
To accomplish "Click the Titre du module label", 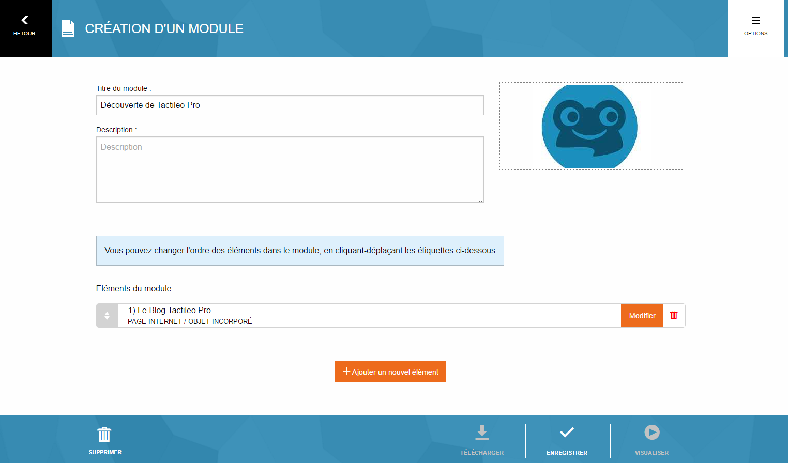I will point(124,88).
